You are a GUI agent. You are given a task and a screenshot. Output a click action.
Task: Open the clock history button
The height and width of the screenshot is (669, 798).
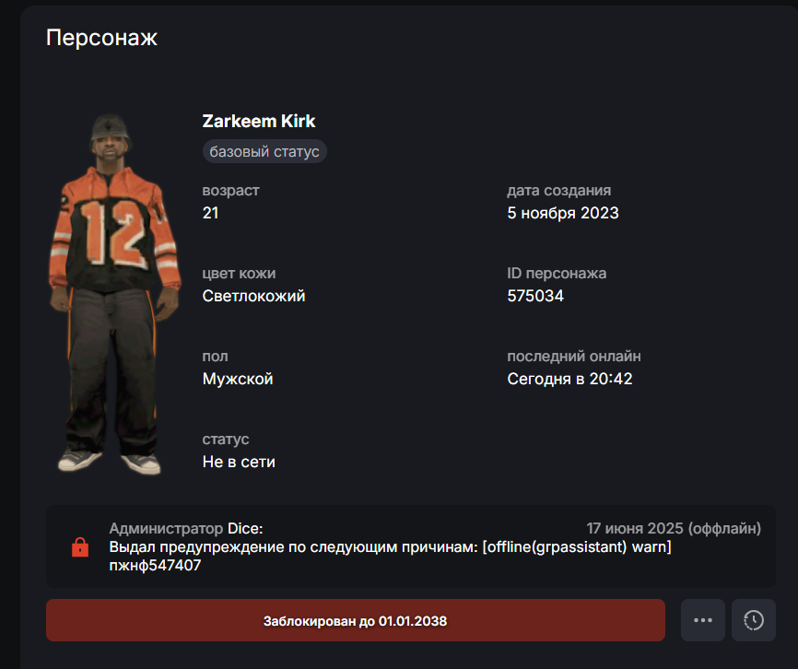pos(753,619)
